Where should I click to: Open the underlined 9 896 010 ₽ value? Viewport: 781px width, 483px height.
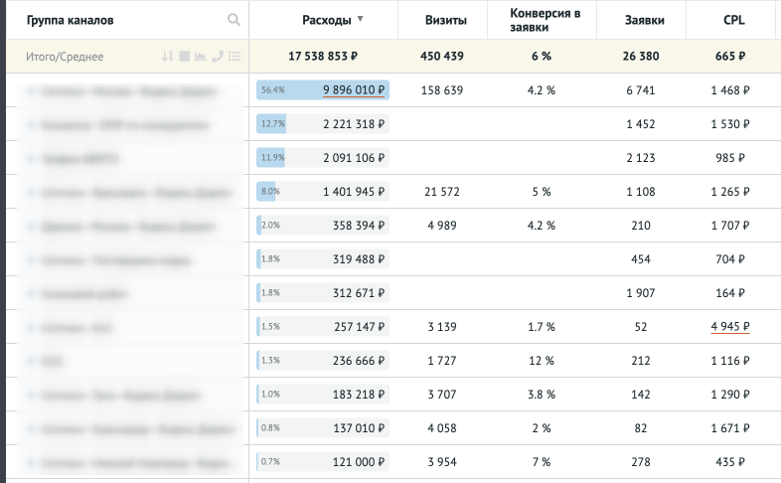coord(354,90)
